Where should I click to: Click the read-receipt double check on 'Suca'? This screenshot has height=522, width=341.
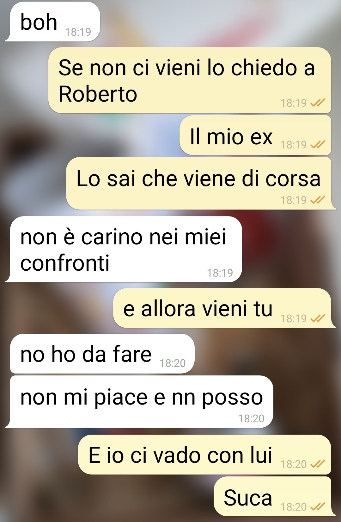(x=318, y=507)
